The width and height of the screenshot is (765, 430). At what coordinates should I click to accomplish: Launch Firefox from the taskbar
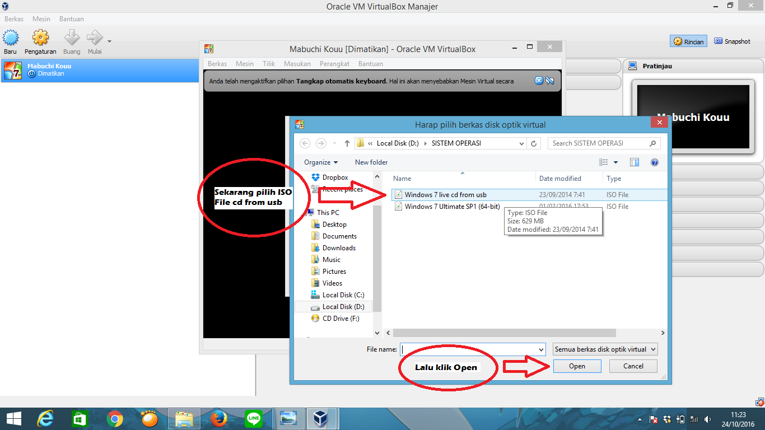click(x=219, y=418)
